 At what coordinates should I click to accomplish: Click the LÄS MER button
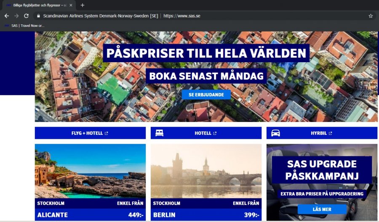[322, 209]
